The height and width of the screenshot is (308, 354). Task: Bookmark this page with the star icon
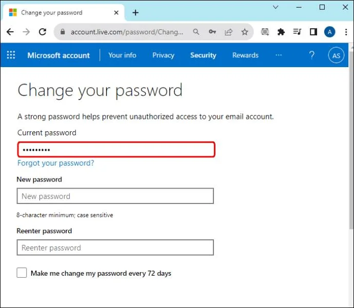pos(245,32)
